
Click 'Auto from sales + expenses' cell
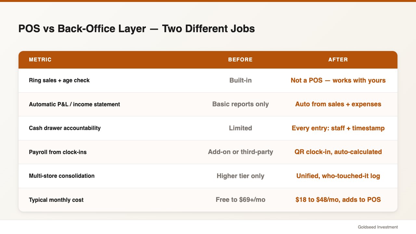pyautogui.click(x=338, y=104)
